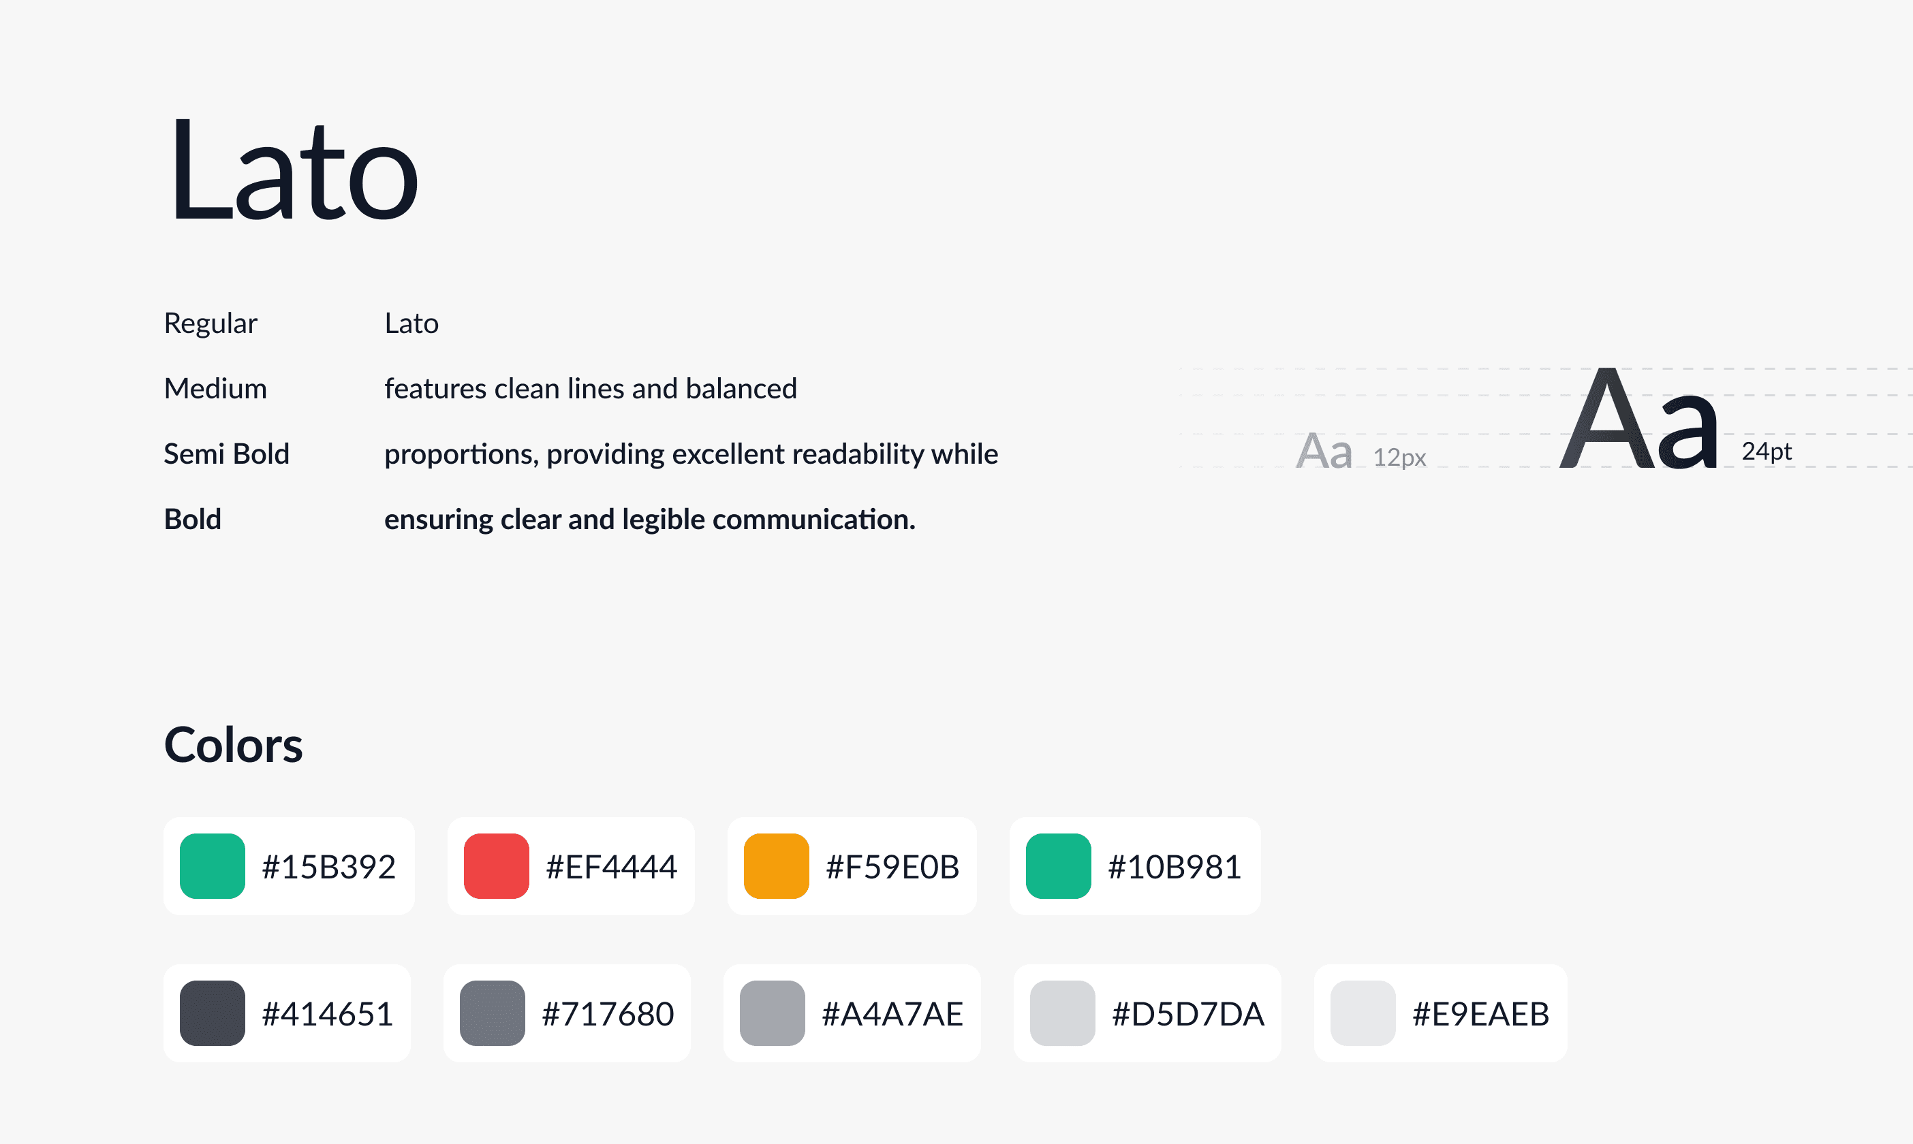This screenshot has width=1913, height=1144.
Task: Click the Bold weight label
Action: [x=193, y=520]
